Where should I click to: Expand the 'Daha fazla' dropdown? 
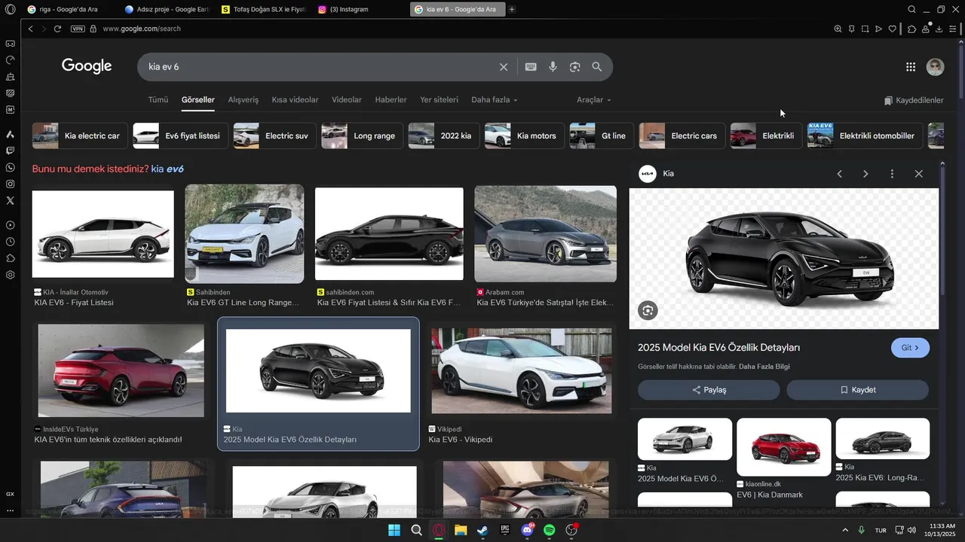pyautogui.click(x=495, y=100)
